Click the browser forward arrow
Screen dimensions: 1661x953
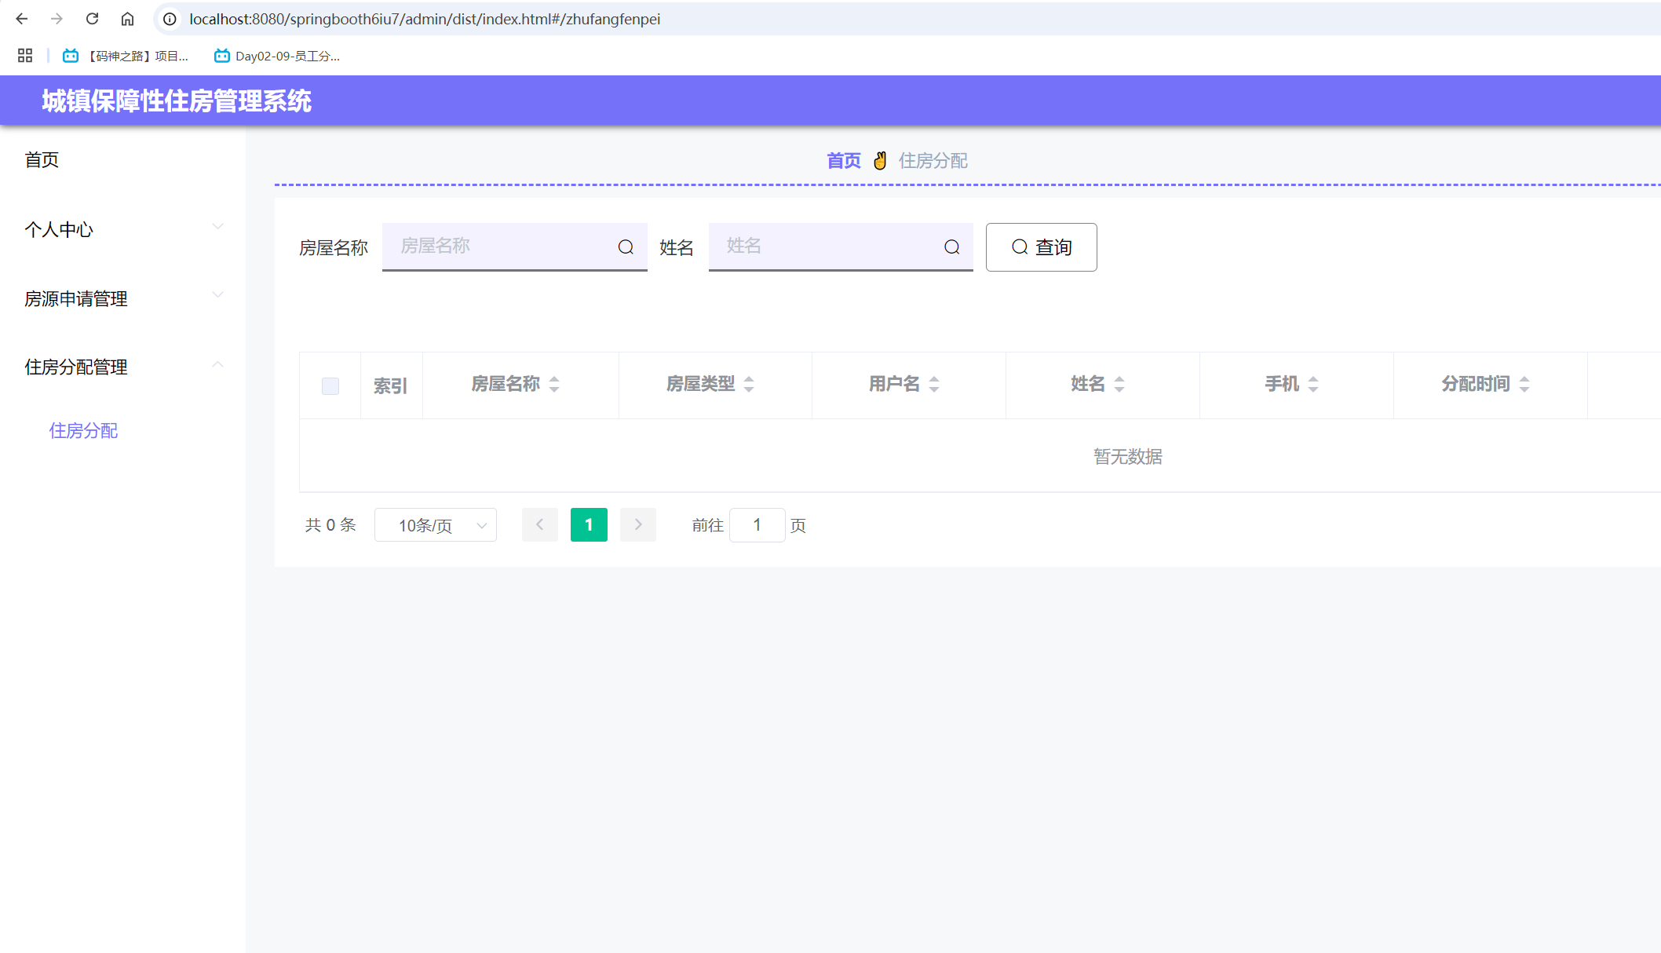(57, 19)
